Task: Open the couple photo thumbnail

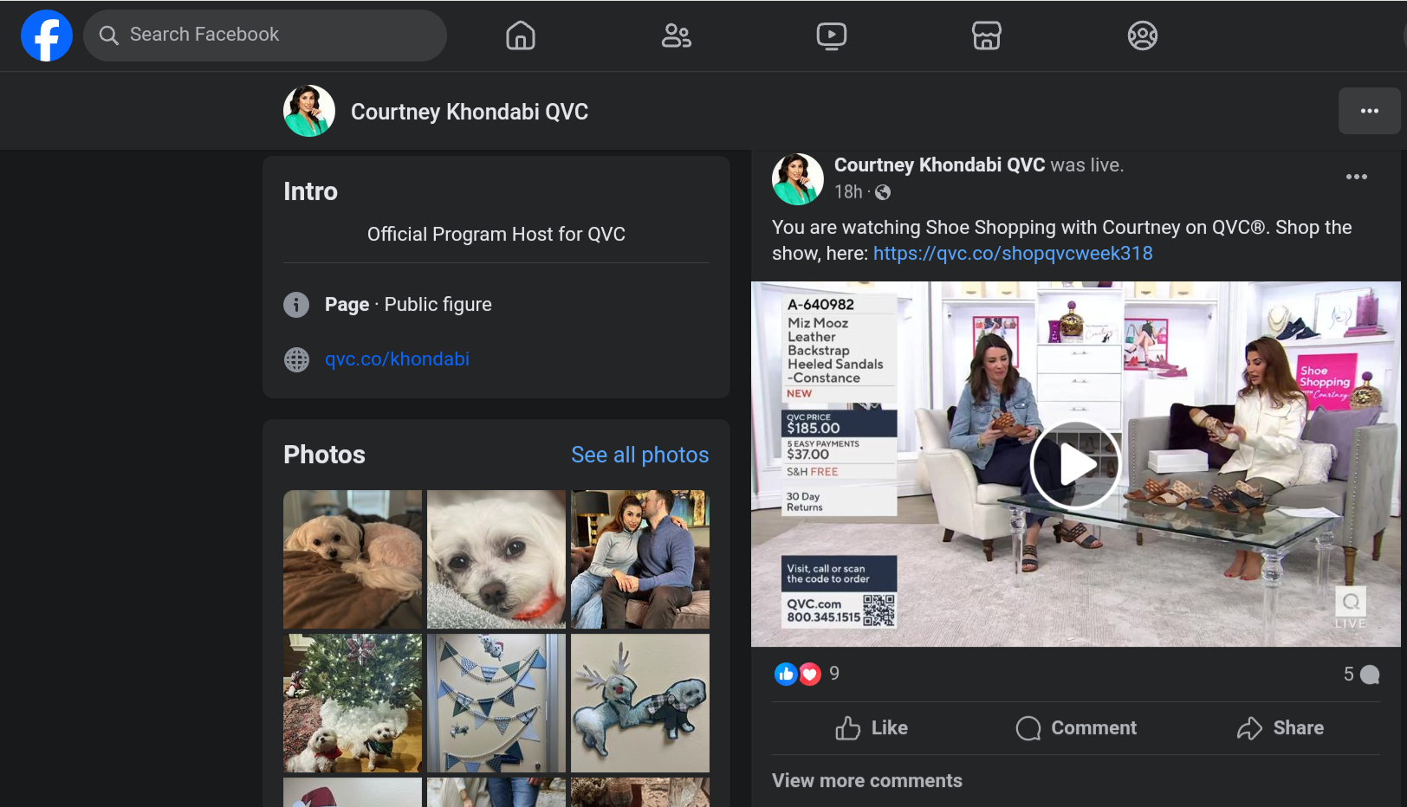Action: 639,559
